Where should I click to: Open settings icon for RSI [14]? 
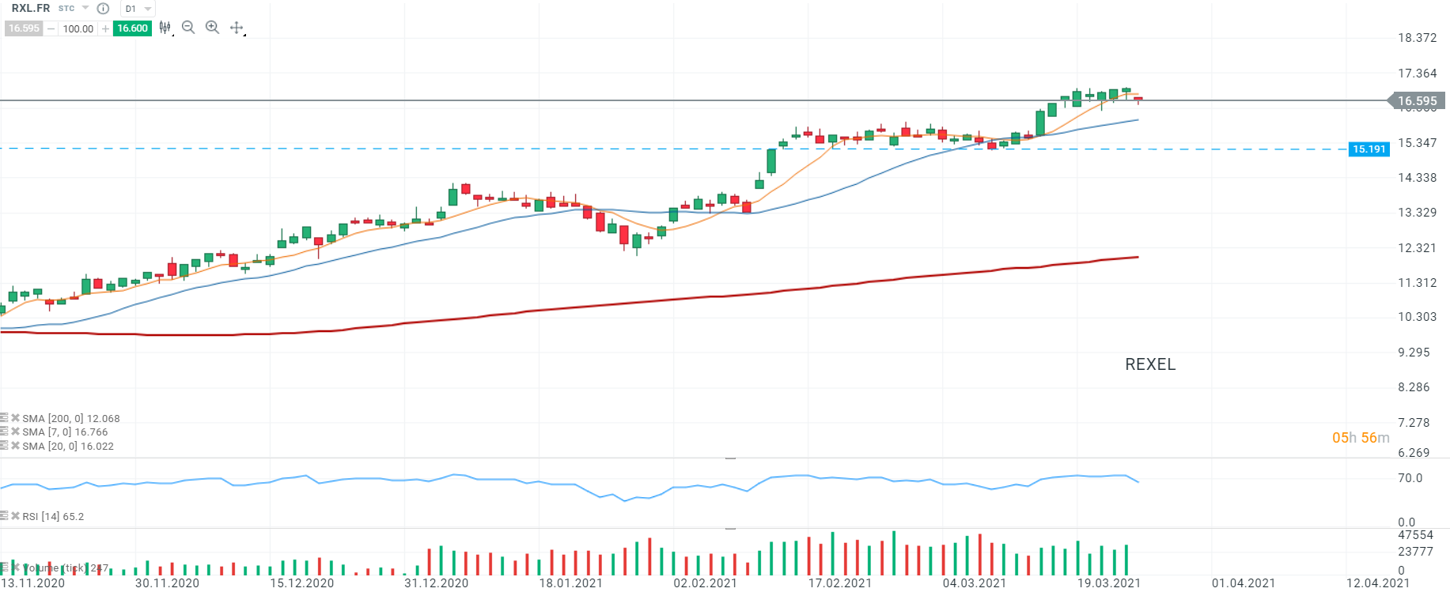[x=4, y=516]
